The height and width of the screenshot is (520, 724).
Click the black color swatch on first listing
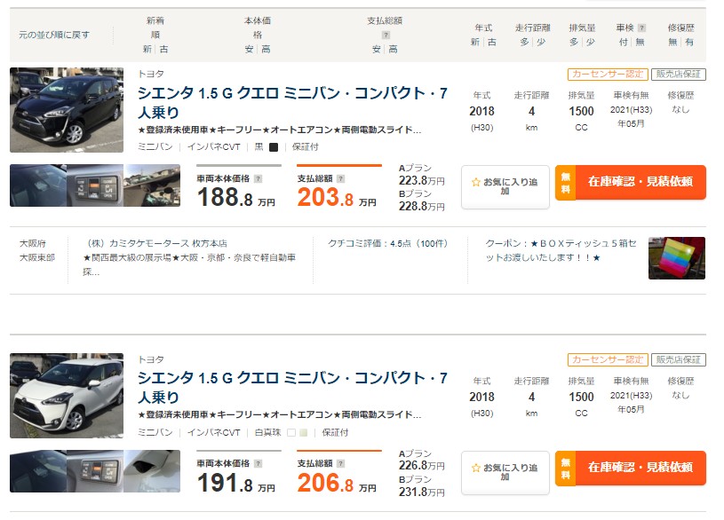point(274,147)
